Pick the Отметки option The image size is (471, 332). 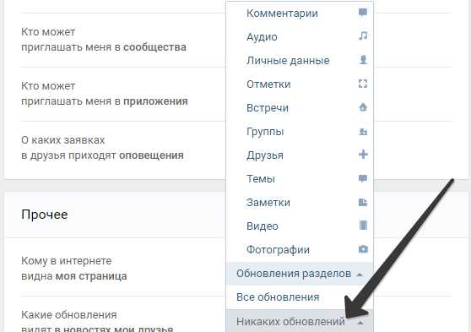[x=300, y=84]
